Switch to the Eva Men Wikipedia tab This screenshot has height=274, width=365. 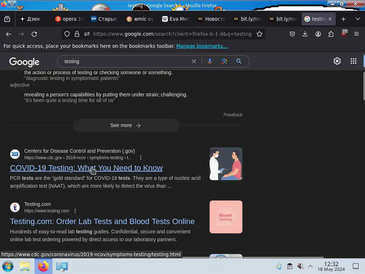pyautogui.click(x=176, y=19)
